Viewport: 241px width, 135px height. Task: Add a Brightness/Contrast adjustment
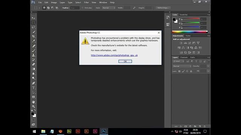coord(181,43)
